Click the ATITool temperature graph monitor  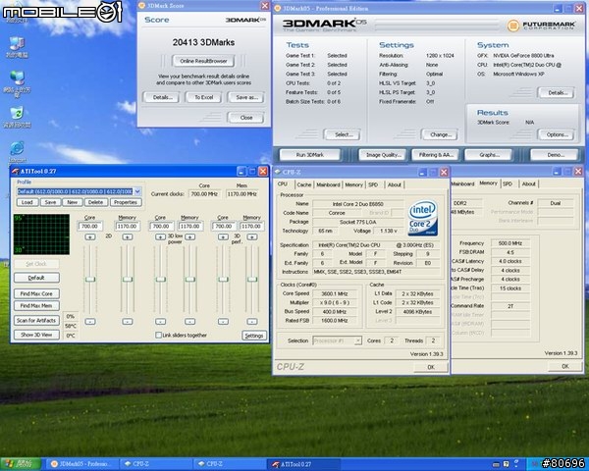coord(41,235)
